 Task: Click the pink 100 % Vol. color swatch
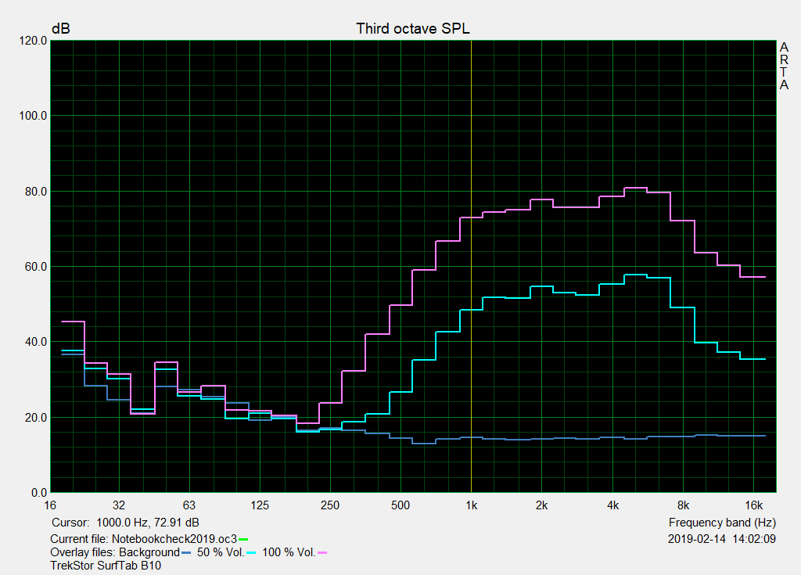click(321, 552)
